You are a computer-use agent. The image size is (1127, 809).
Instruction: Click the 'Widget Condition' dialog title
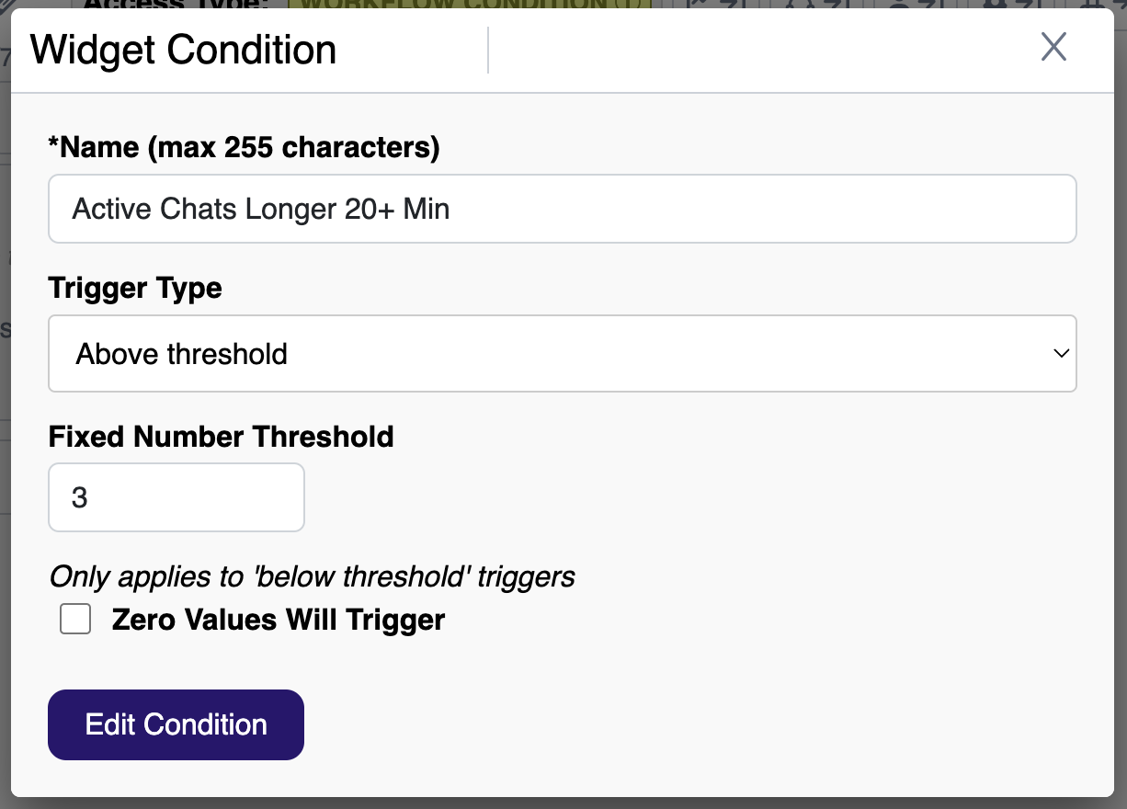(x=184, y=50)
